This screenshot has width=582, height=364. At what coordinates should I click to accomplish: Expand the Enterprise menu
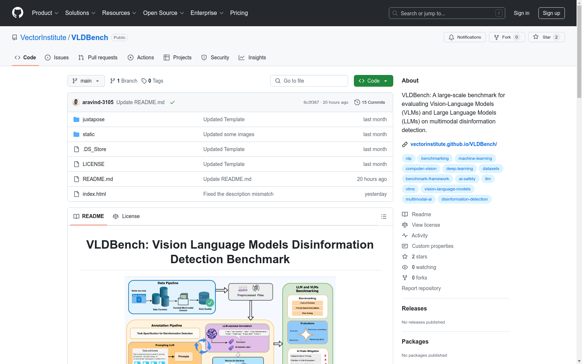point(207,13)
